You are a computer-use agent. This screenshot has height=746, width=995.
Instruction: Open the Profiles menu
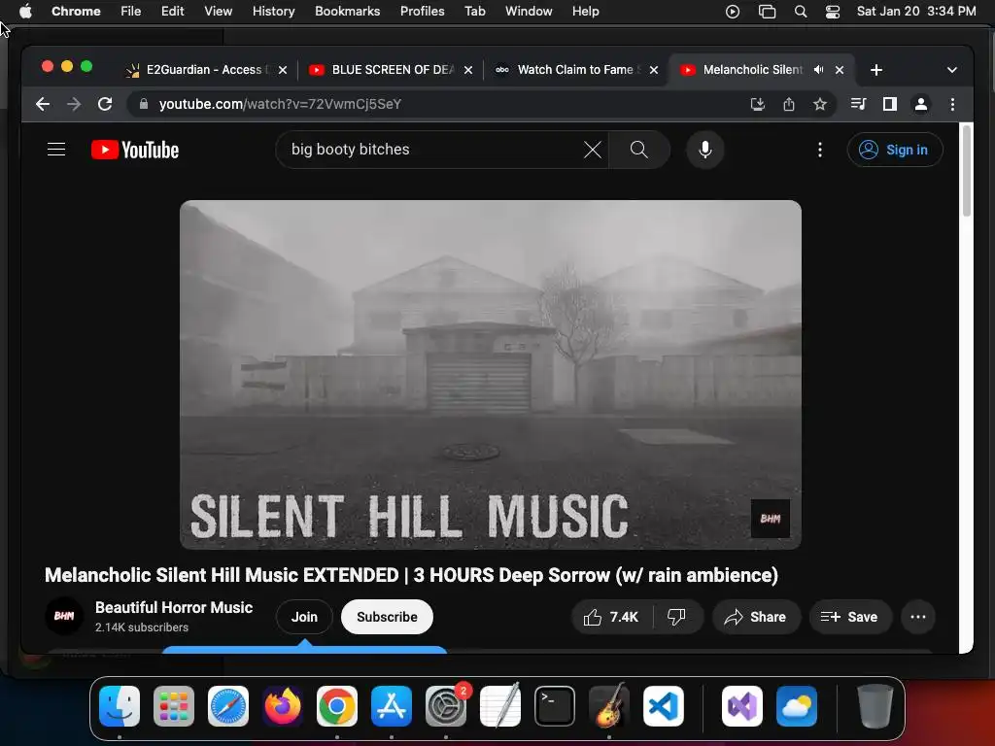[x=422, y=12]
